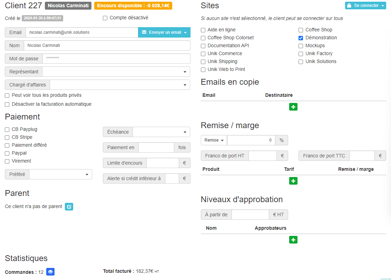The height and width of the screenshot is (280, 391).
Task: Add a product discount with green plus
Action: (293, 181)
